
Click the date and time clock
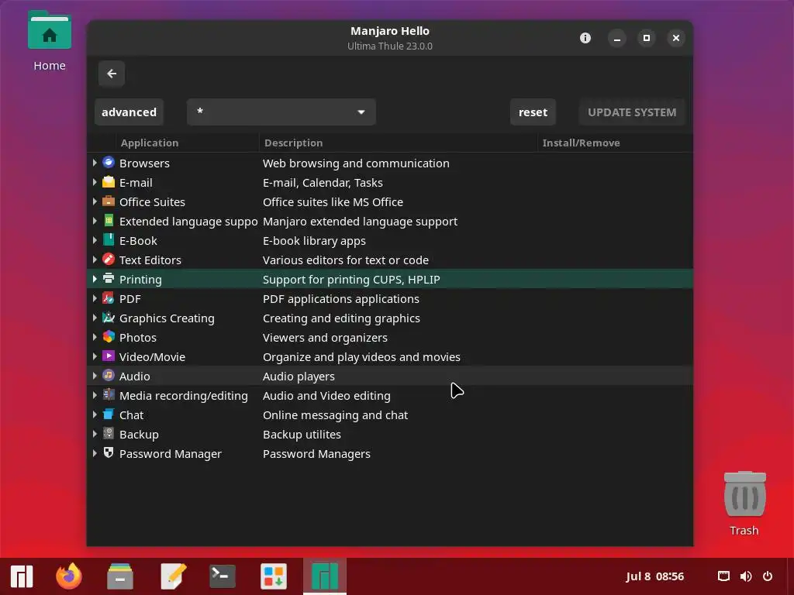point(654,576)
